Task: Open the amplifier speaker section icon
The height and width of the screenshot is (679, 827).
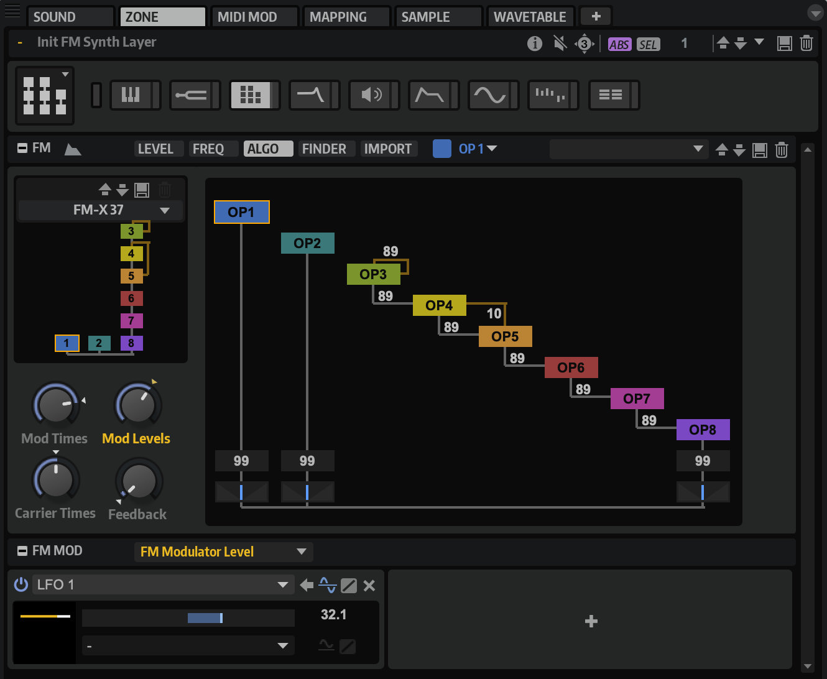Action: [x=370, y=95]
